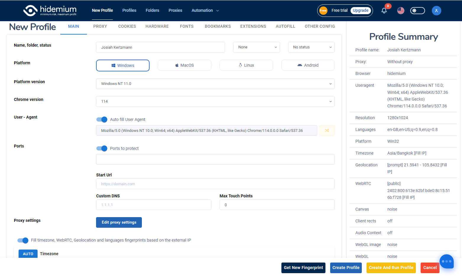Select the MacOS platform with Apple icon

click(184, 65)
